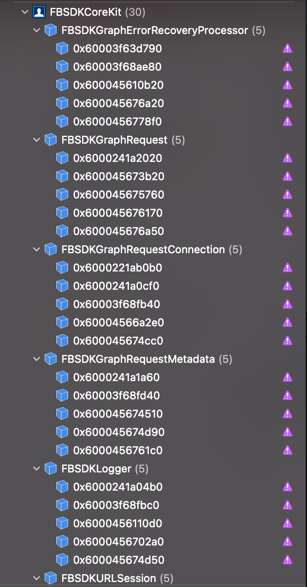
Task: Collapse the FBSDKGraphRequestMetadata group
Action: coord(36,359)
